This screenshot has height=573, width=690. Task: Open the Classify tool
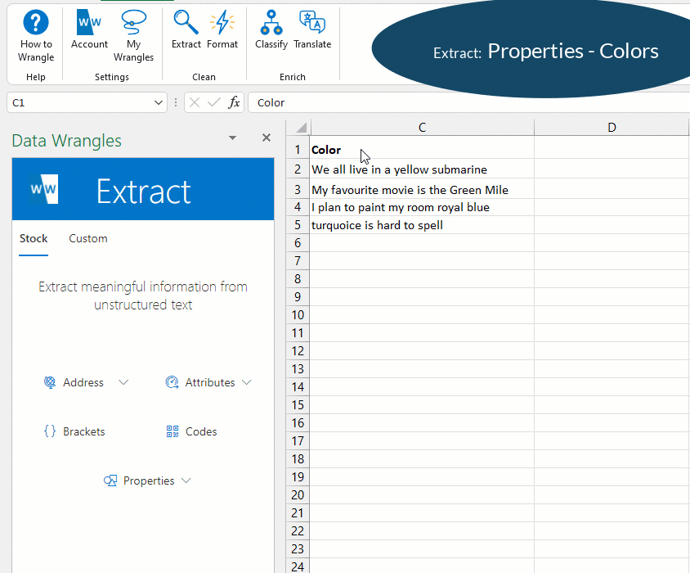click(x=271, y=30)
